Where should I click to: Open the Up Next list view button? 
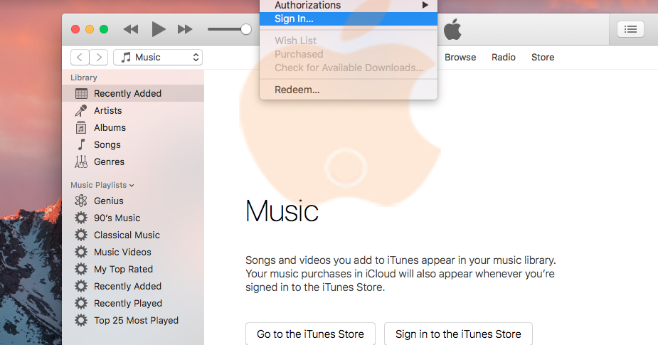click(x=630, y=29)
